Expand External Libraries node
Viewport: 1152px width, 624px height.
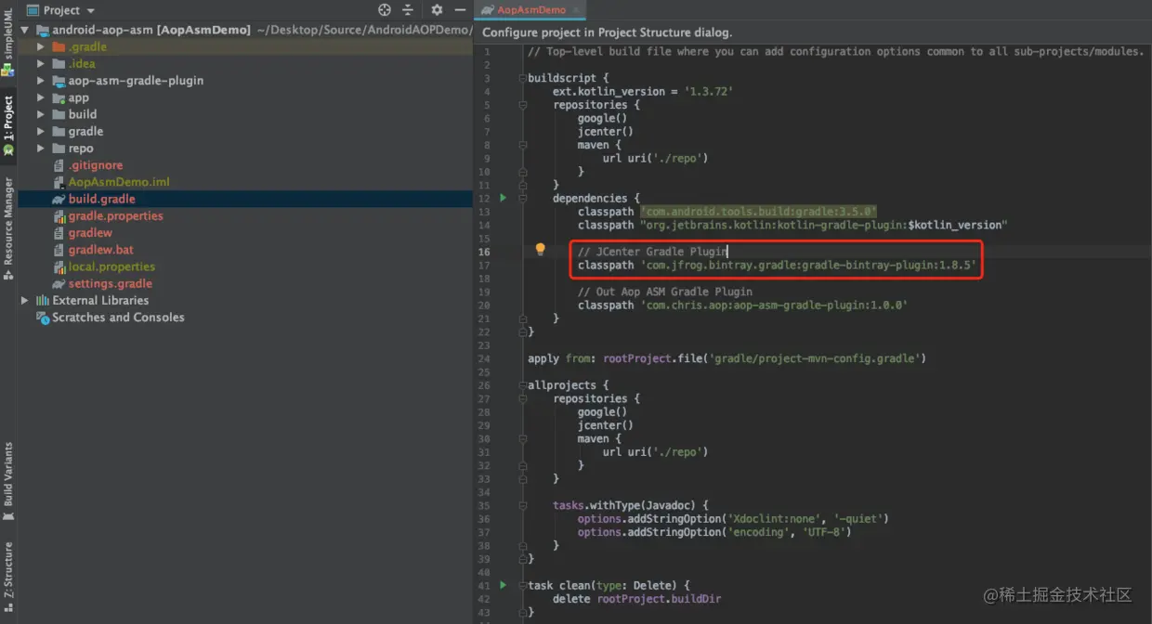click(25, 300)
